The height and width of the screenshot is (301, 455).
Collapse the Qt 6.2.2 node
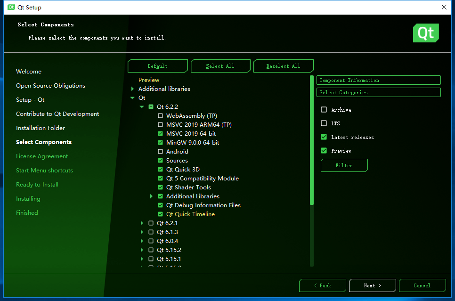click(x=142, y=107)
